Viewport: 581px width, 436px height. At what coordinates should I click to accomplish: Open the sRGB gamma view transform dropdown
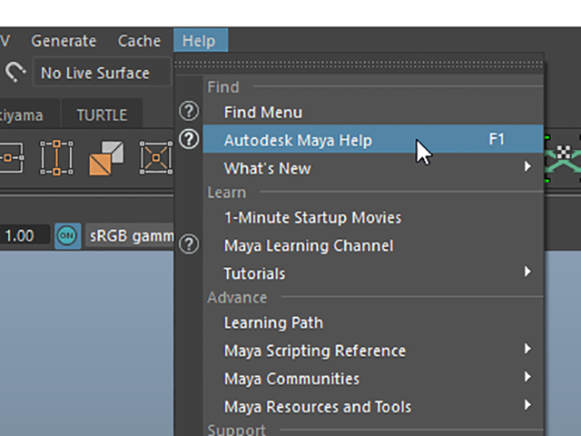(x=130, y=236)
